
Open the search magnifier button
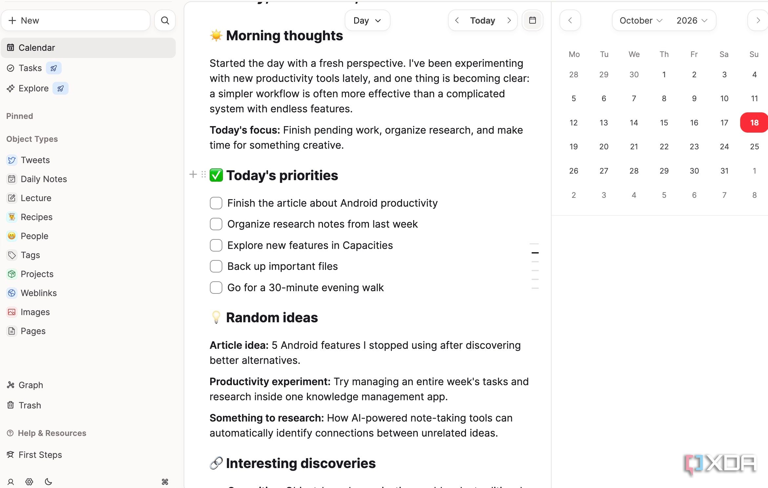(165, 20)
